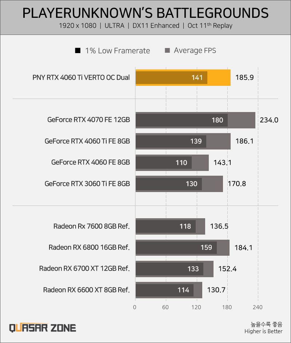Click the 240 axis tick label
Image resolution: width=291 pixels, height=343 pixels.
[258, 307]
